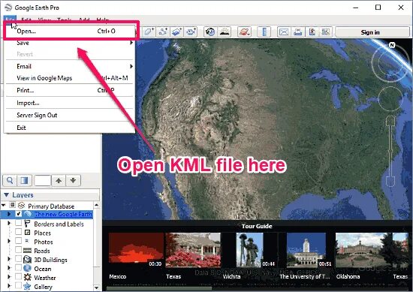Image resolution: width=413 pixels, height=292 pixels.
Task: Click the Save Image toolbar icon
Action: (x=312, y=32)
